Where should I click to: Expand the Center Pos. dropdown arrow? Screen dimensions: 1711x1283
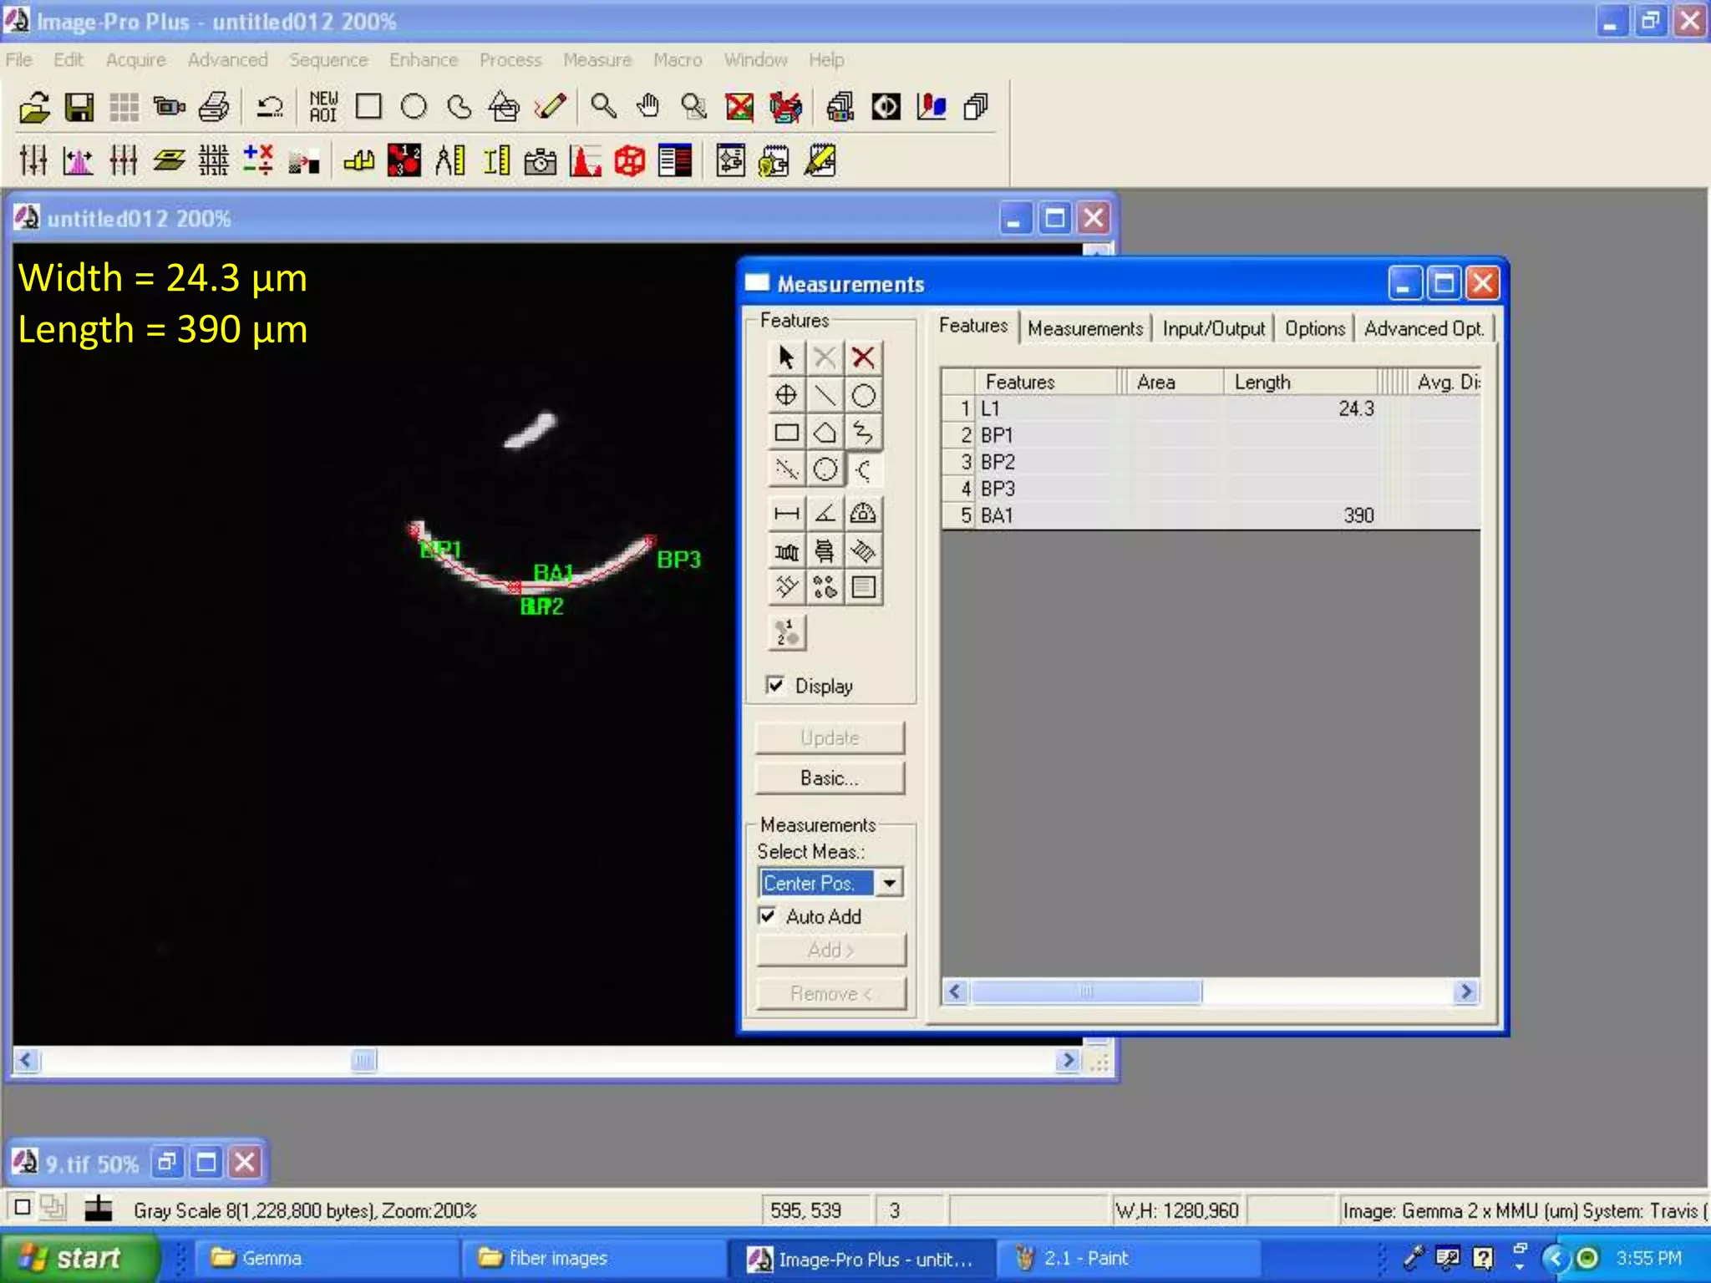point(890,883)
